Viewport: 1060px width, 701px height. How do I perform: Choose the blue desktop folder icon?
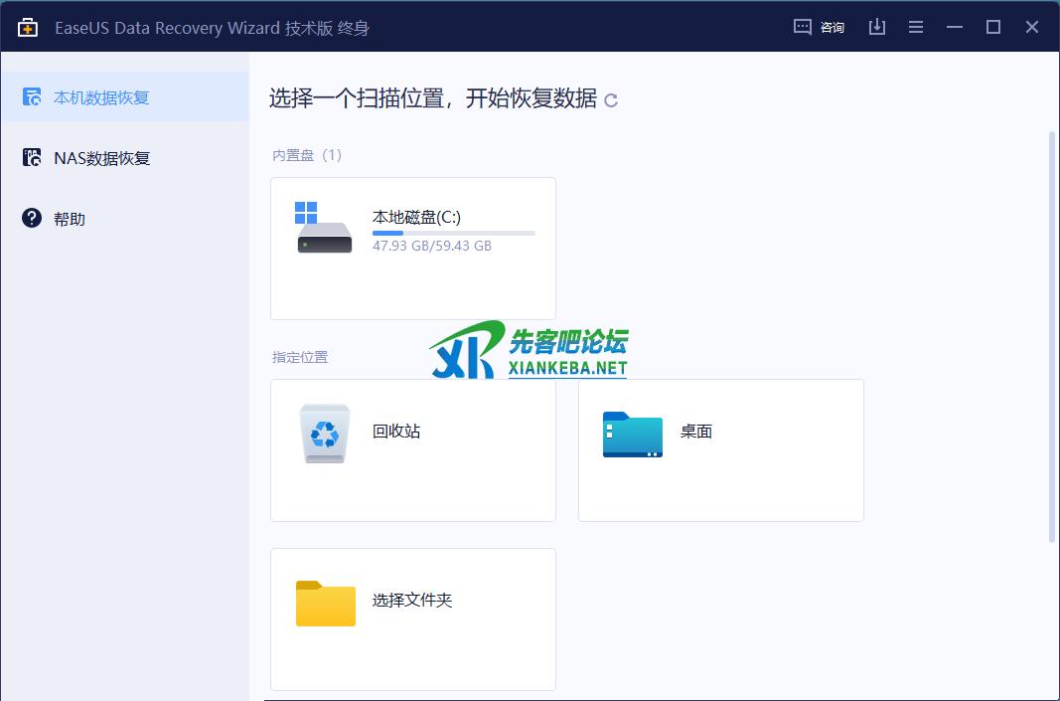[632, 434]
